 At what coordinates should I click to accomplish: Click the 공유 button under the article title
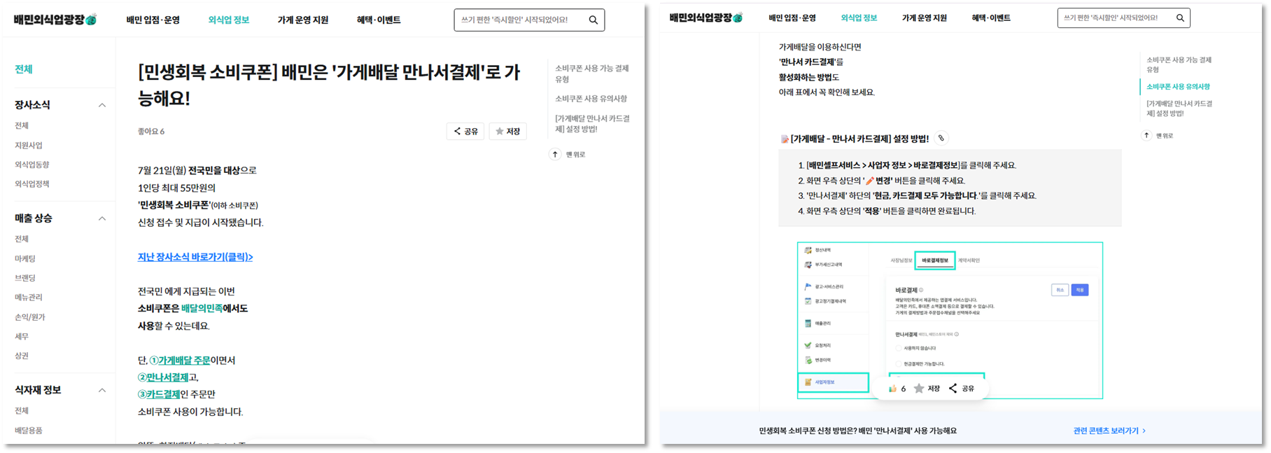pyautogui.click(x=465, y=131)
